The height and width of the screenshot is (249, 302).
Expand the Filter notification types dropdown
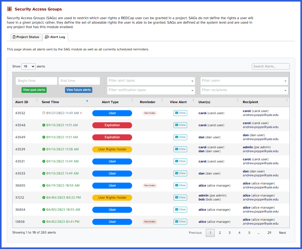[151, 90]
